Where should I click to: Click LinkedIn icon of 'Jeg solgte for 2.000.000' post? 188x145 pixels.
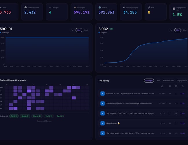pos(102,113)
